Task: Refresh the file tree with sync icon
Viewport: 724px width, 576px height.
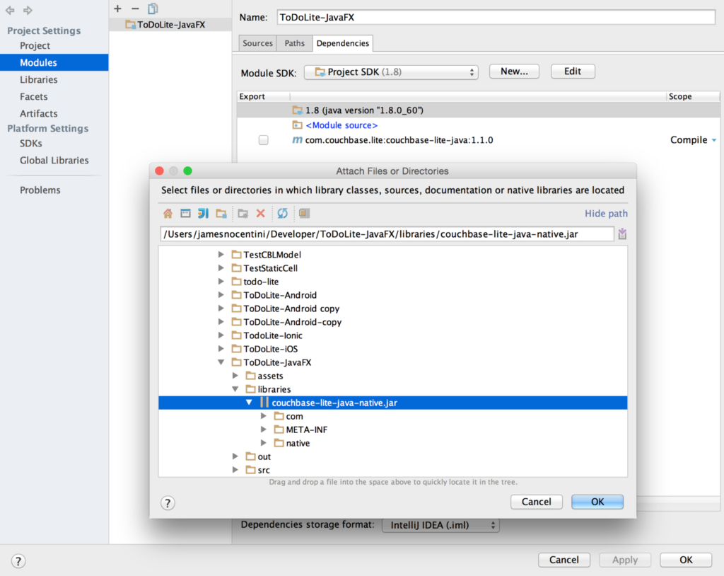Action: coord(282,213)
